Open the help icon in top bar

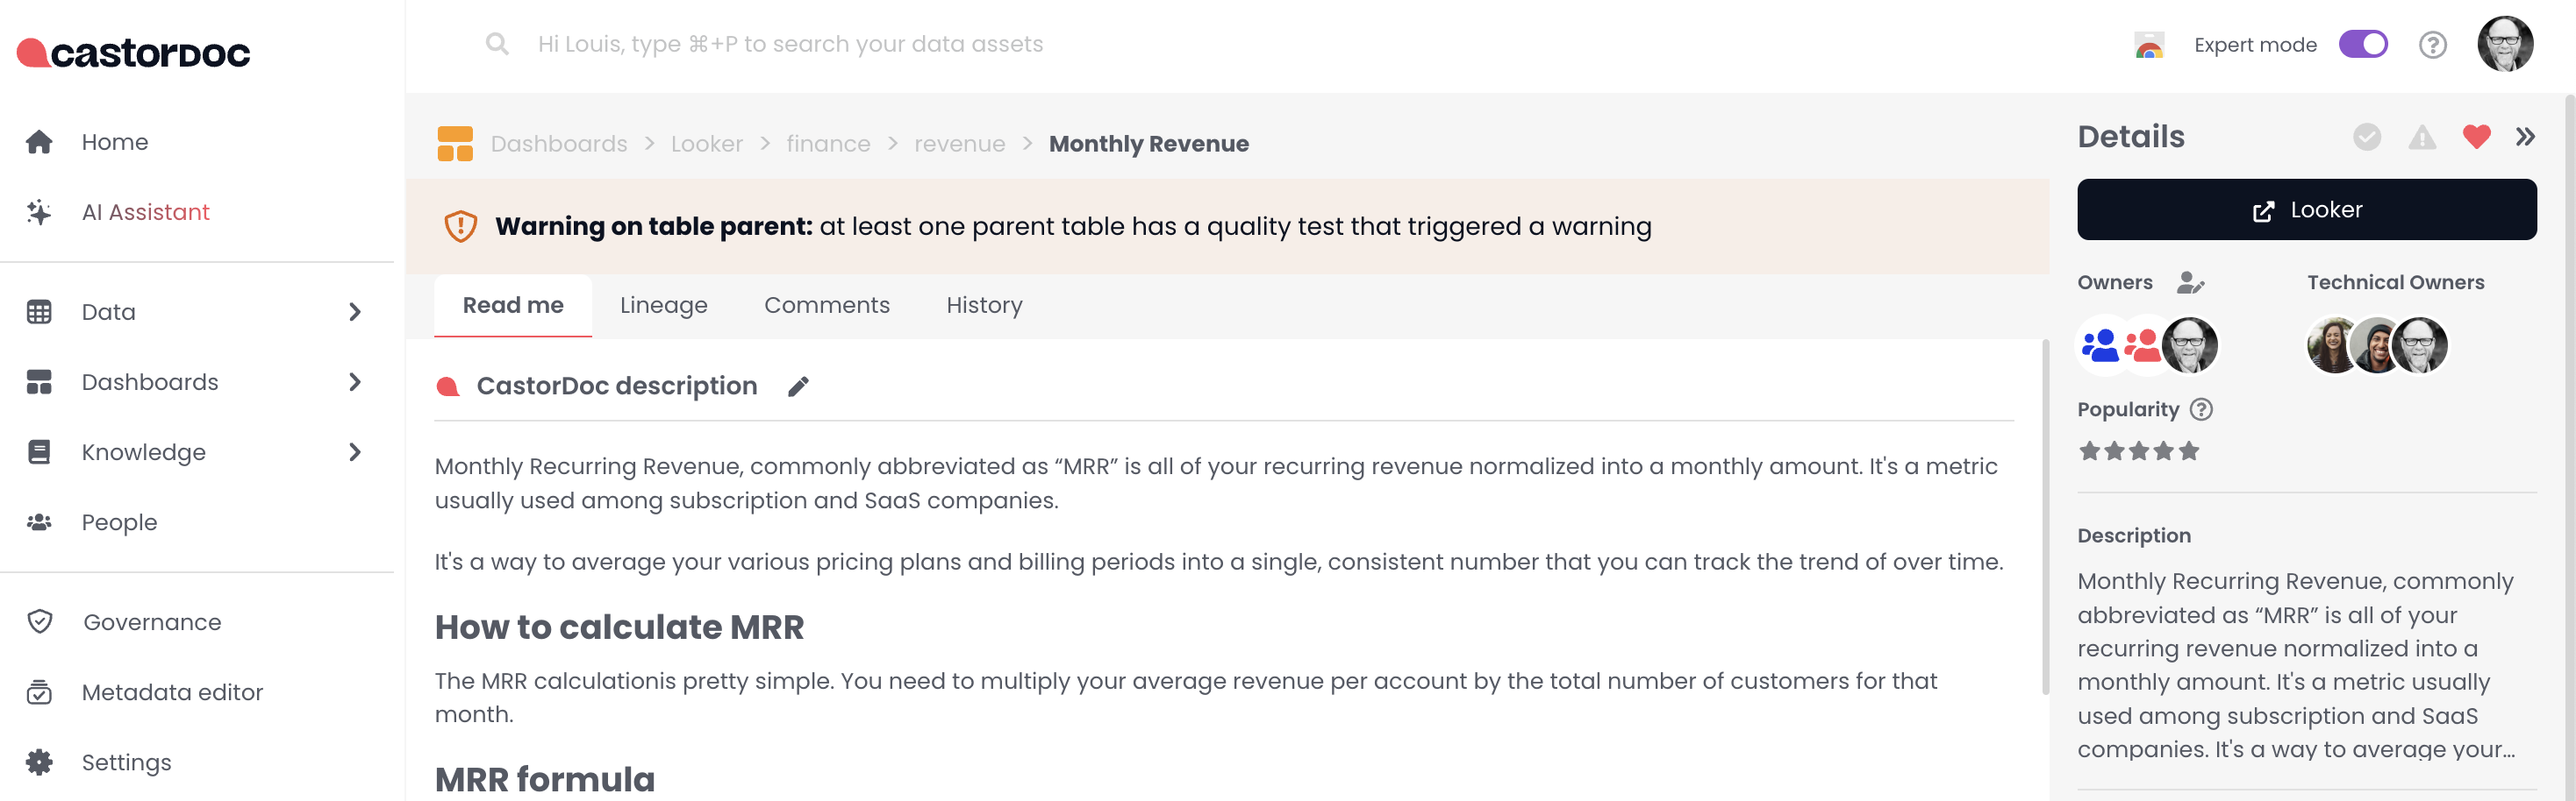[2432, 45]
